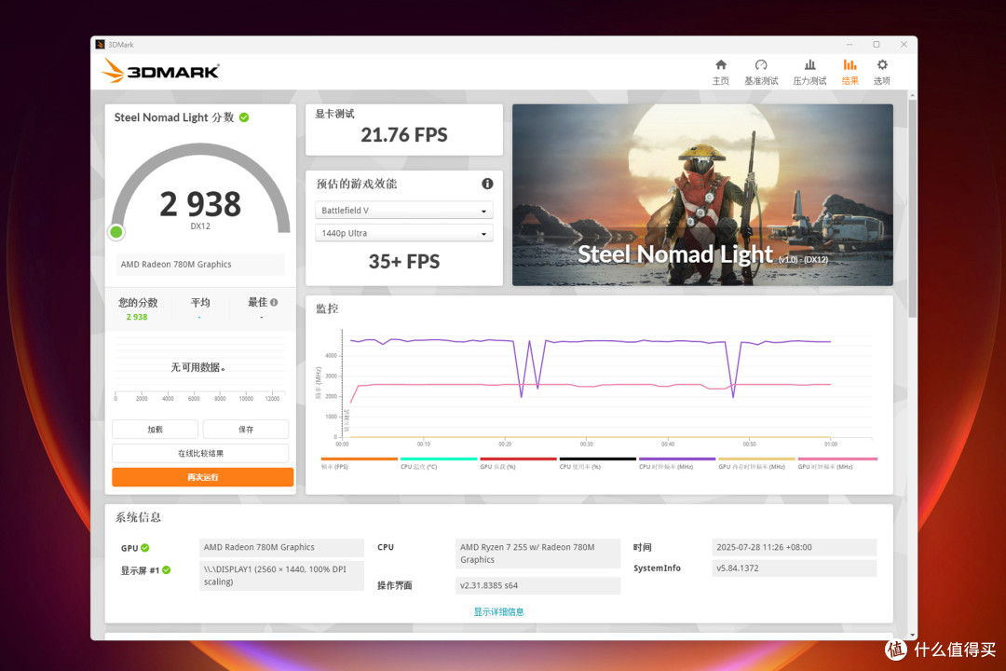The height and width of the screenshot is (671, 1006).
Task: Click the 加载 (Load) button
Action: click(x=155, y=429)
